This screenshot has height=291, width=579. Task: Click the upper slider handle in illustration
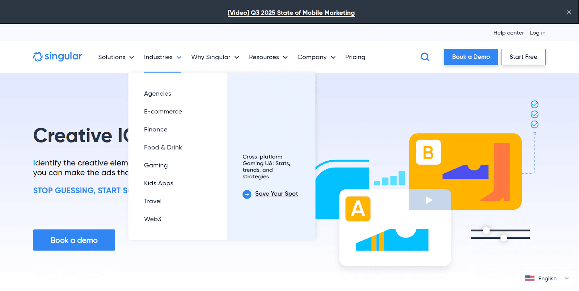486,230
